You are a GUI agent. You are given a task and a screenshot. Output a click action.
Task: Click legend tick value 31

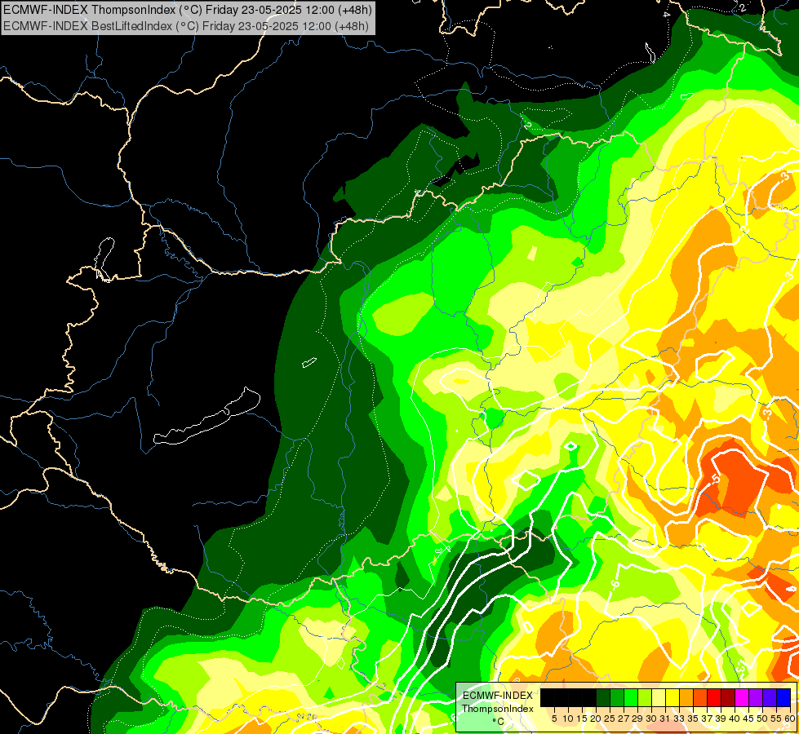(x=665, y=719)
